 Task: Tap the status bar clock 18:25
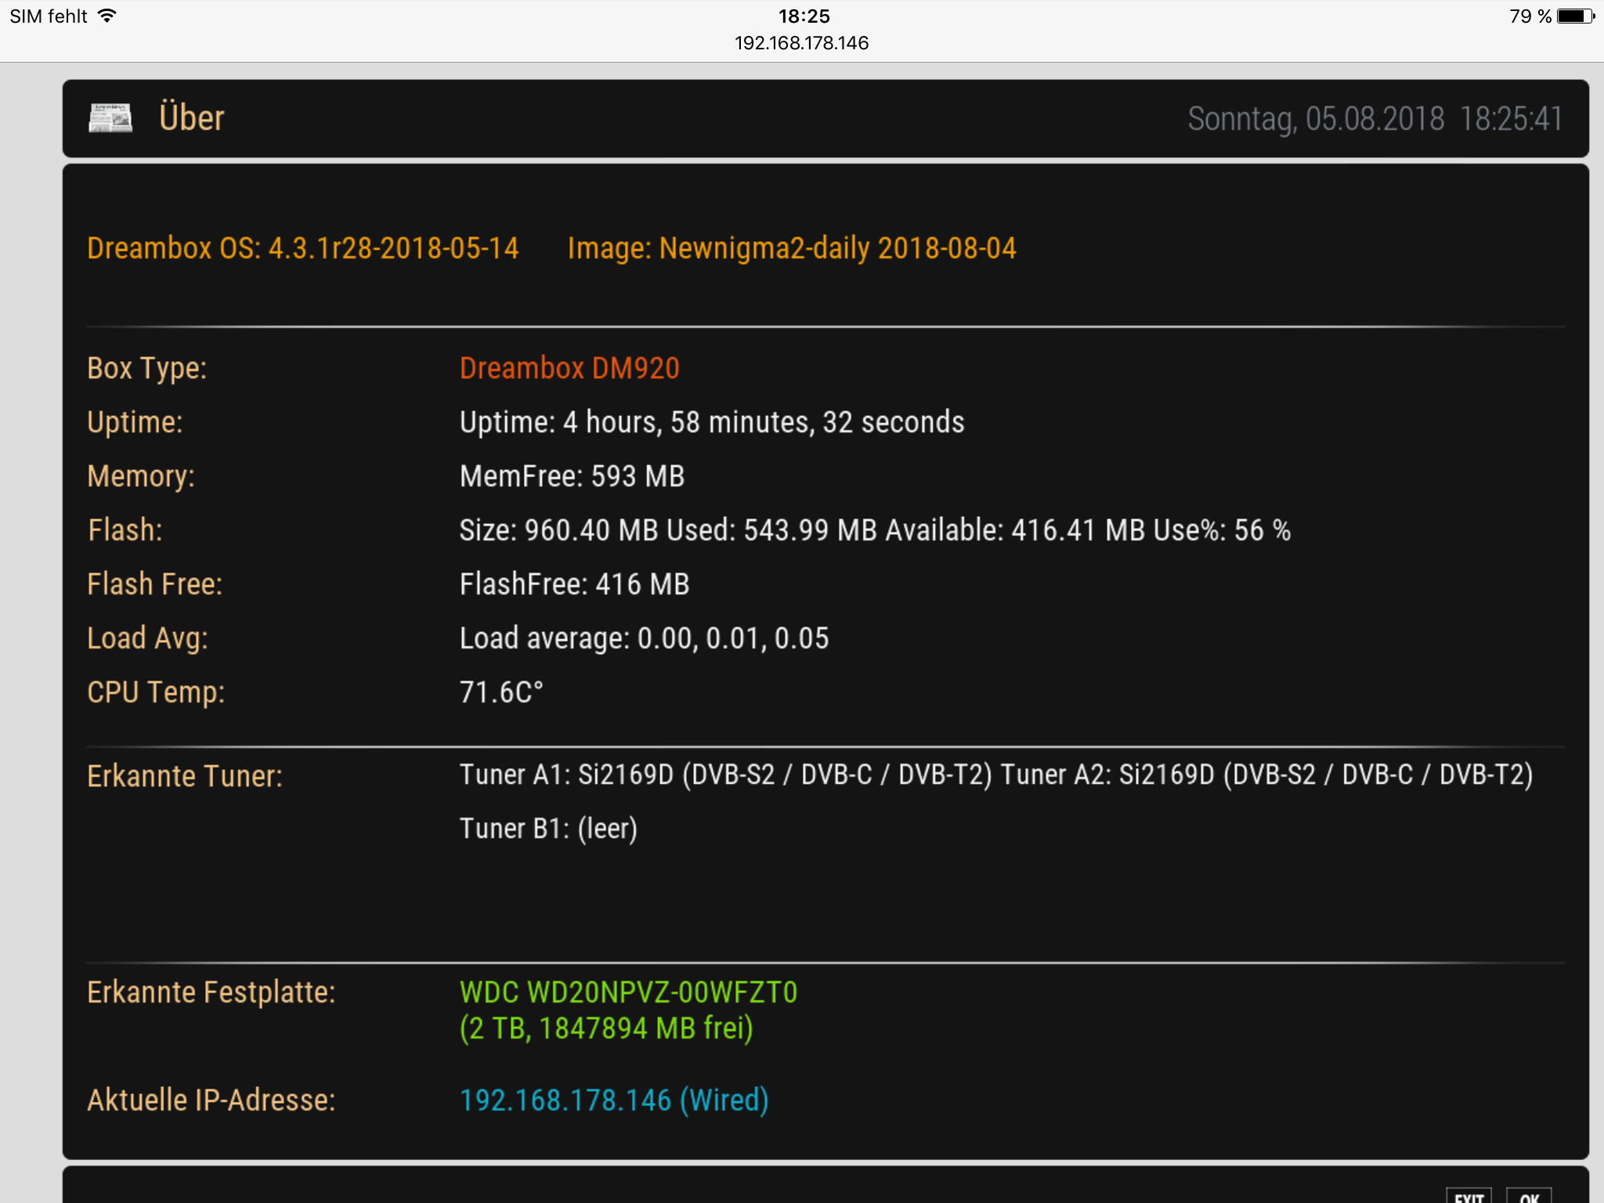pos(804,16)
